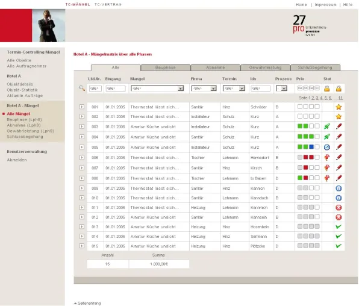Open Objekt-Statistik in the sidebar
The image size is (359, 306).
click(22, 90)
